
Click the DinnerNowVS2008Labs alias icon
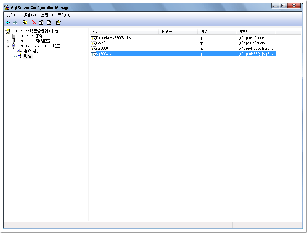click(93, 38)
